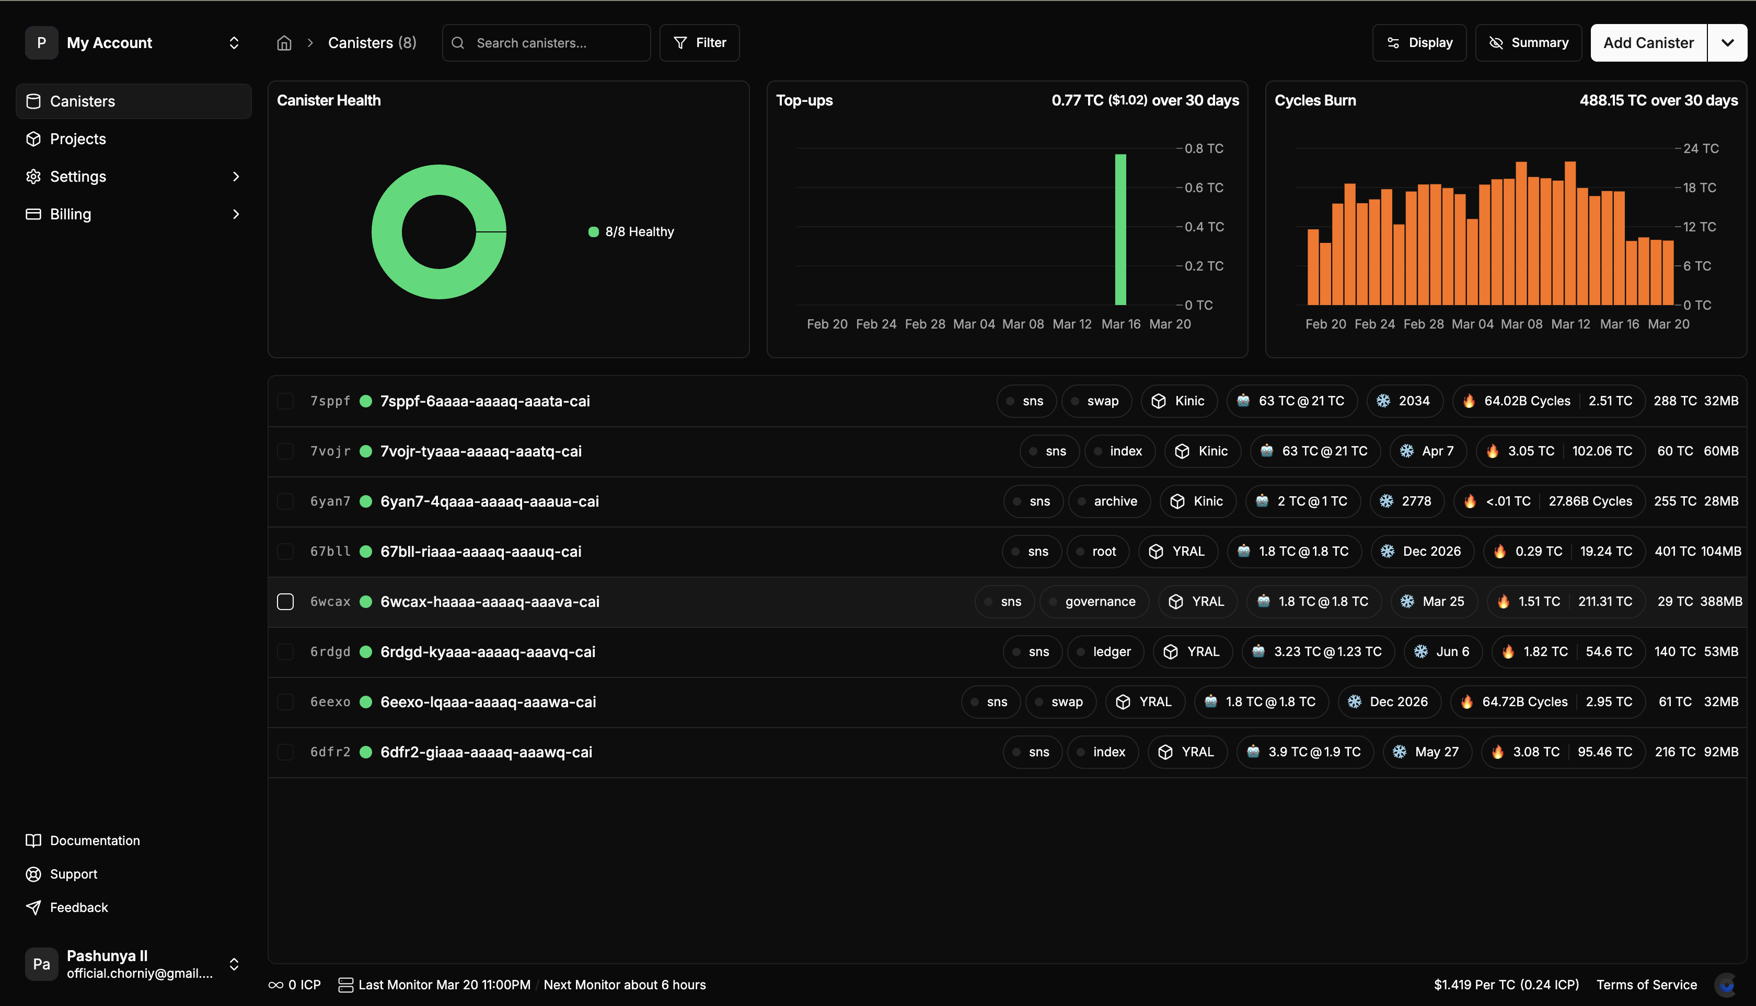
Task: Check the 6wcax canister checkbox
Action: (285, 601)
